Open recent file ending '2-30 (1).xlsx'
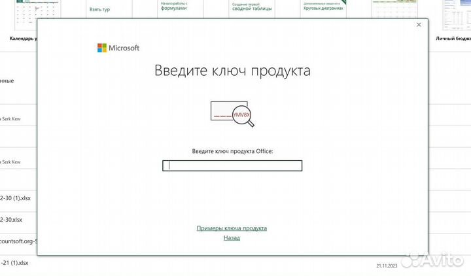The width and height of the screenshot is (471, 276). [x=15, y=198]
